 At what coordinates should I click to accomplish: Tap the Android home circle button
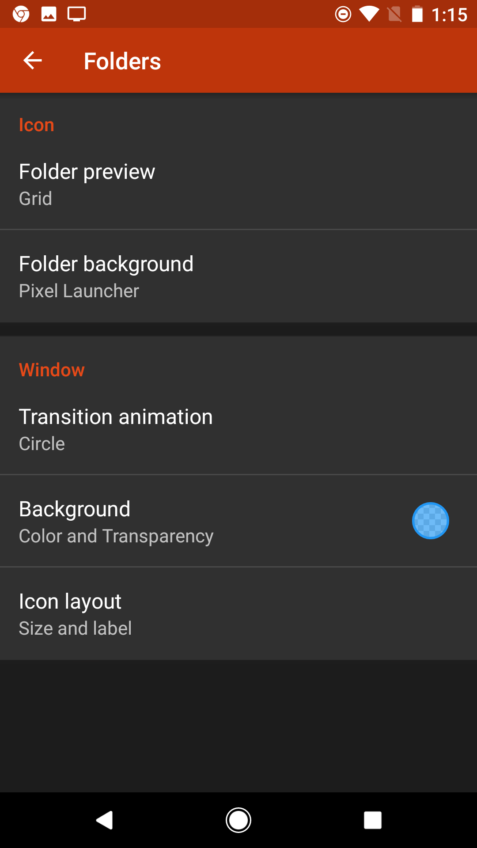click(238, 820)
